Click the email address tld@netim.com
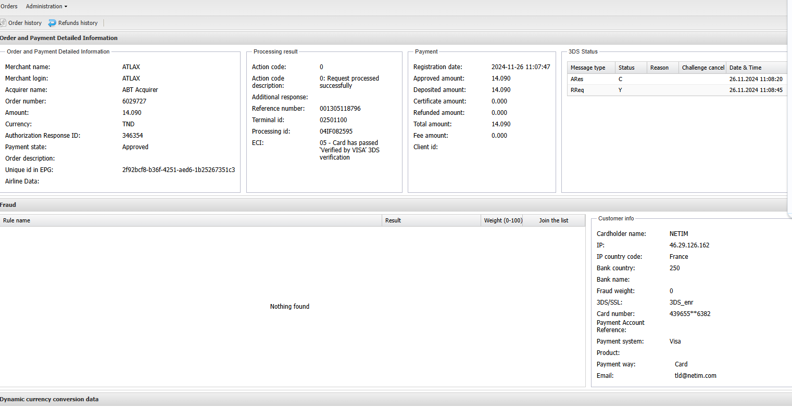The image size is (792, 408). [695, 376]
